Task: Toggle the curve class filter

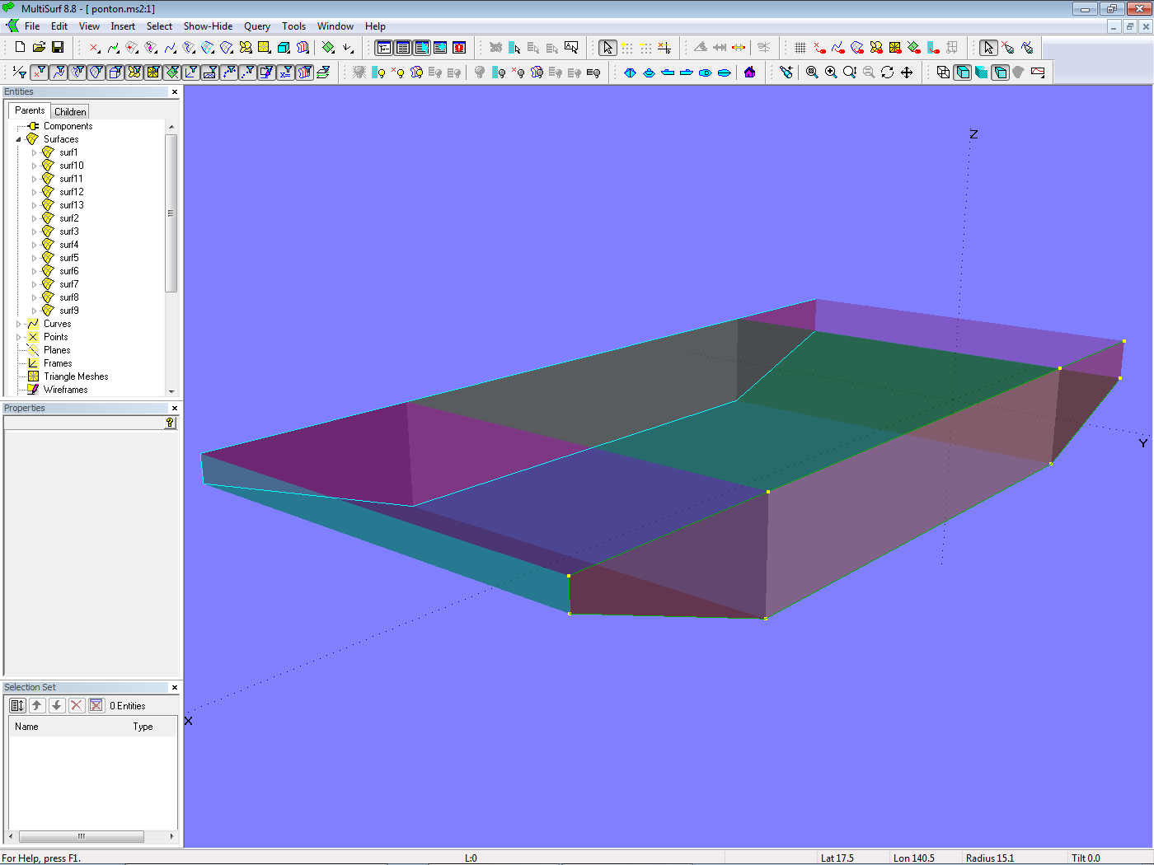Action: point(58,72)
